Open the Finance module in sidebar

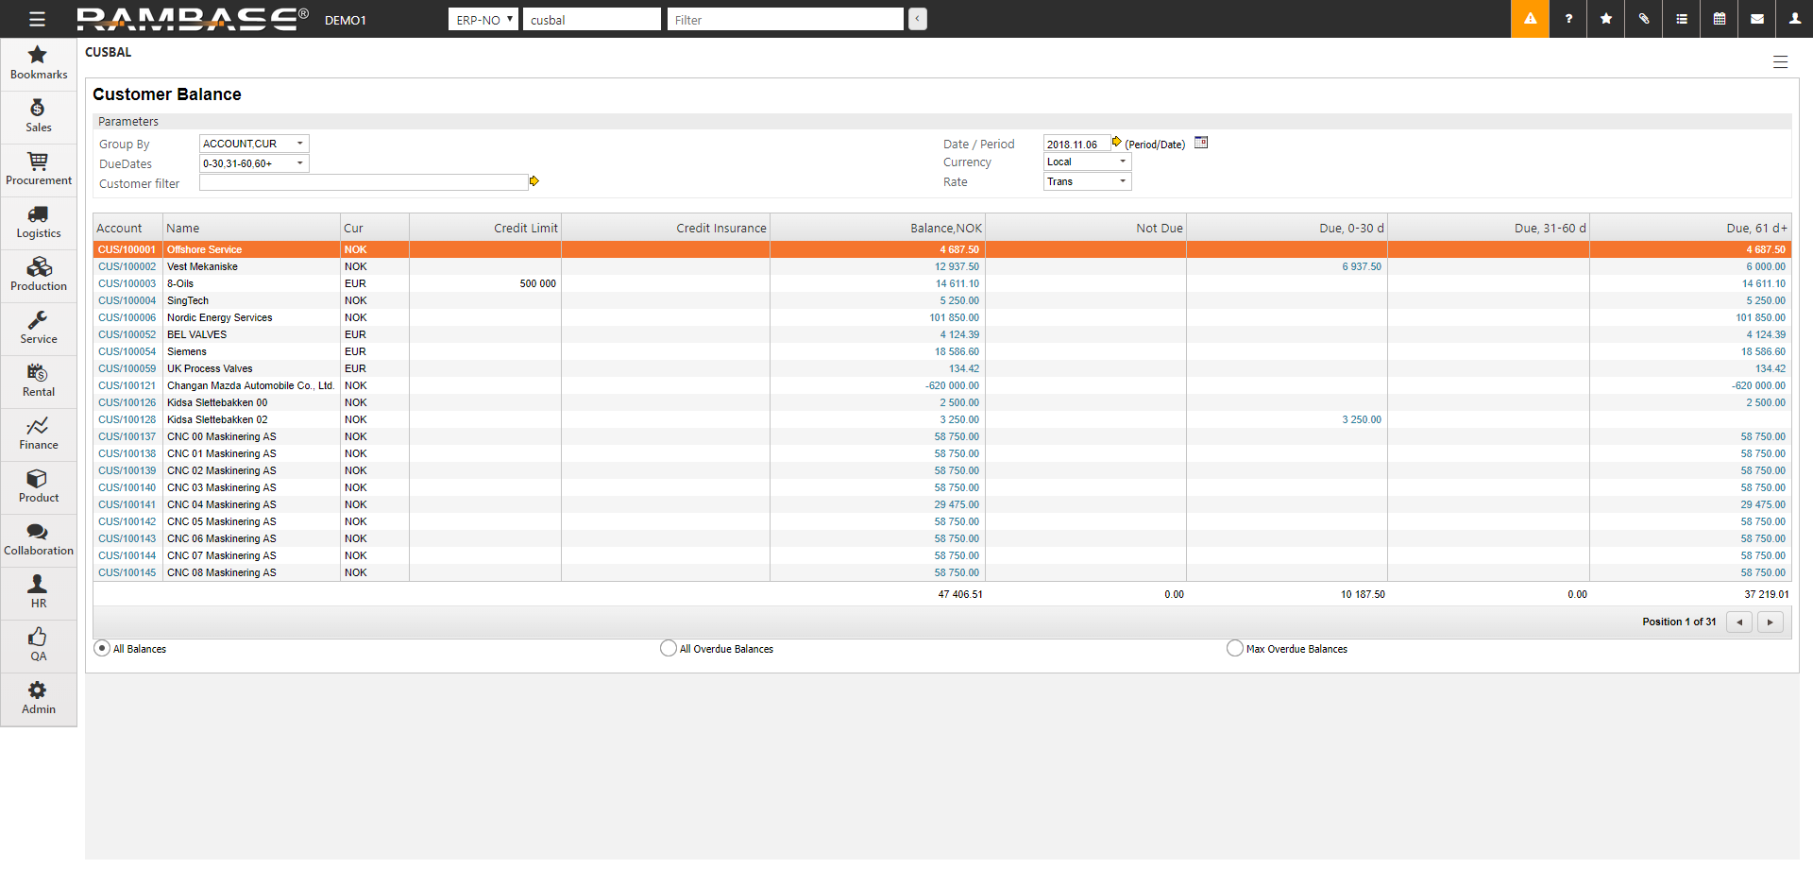click(x=39, y=434)
